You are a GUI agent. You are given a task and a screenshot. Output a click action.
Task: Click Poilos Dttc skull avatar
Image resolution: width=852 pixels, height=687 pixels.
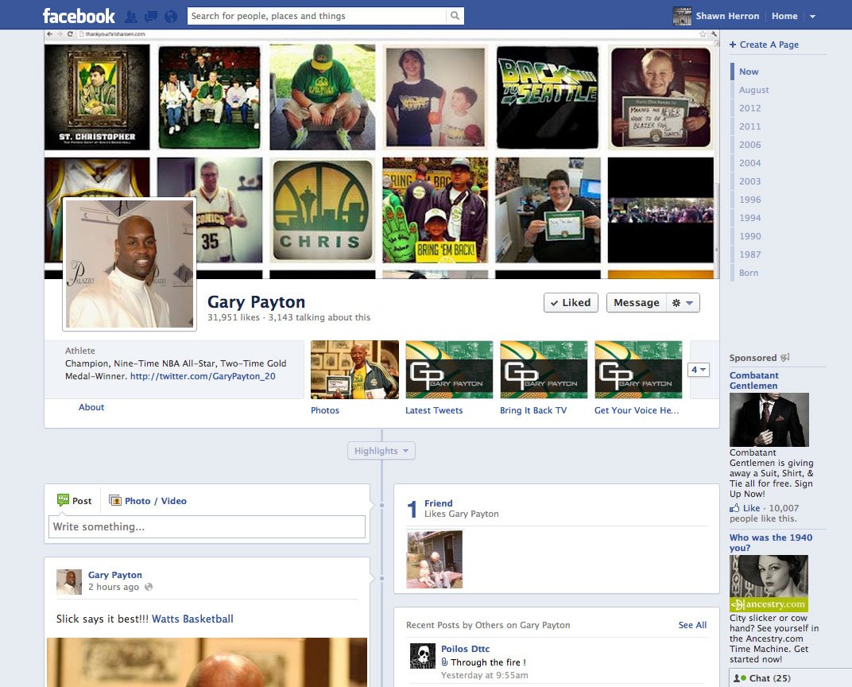(423, 656)
